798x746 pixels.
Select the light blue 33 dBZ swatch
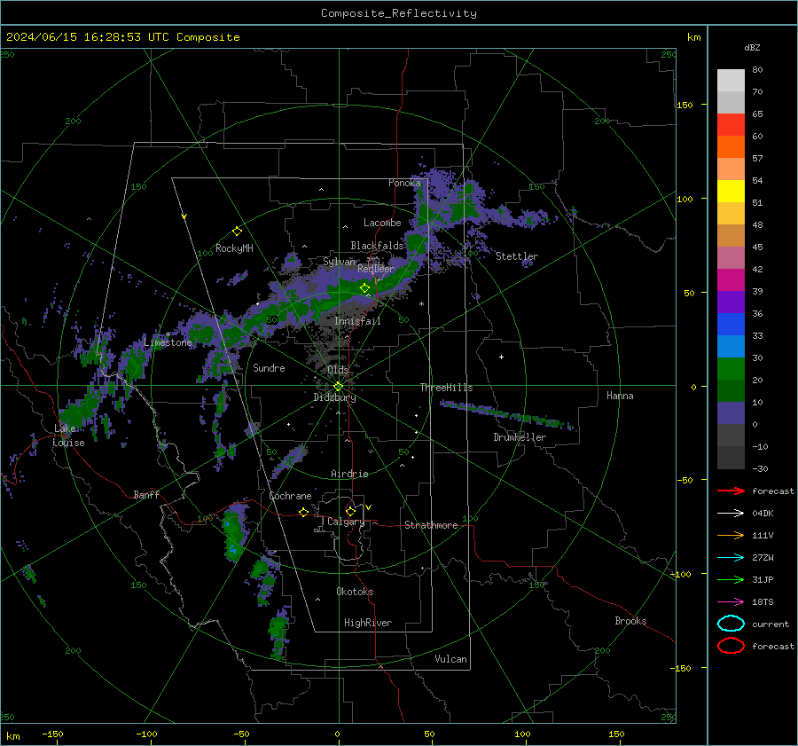coord(731,346)
